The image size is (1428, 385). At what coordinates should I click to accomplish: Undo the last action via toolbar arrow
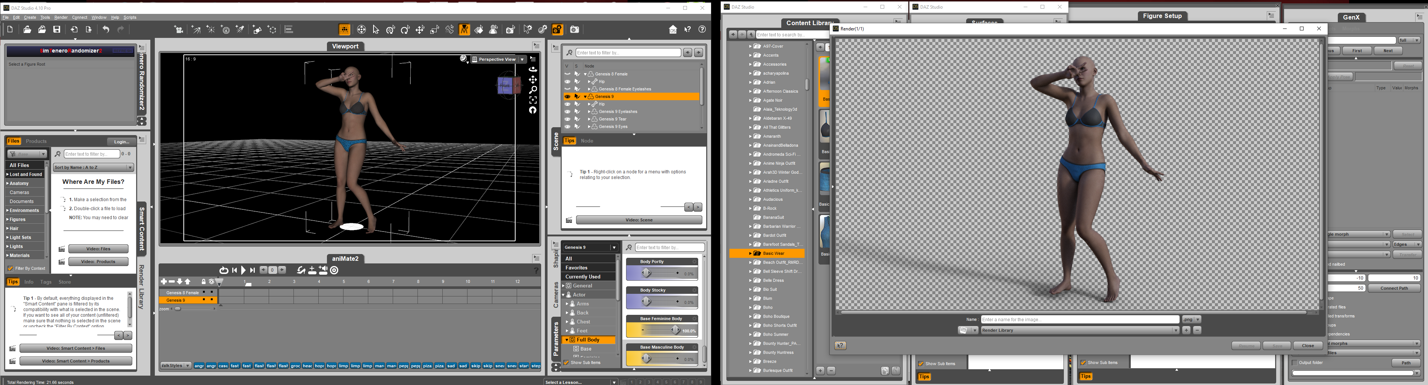pyautogui.click(x=105, y=30)
